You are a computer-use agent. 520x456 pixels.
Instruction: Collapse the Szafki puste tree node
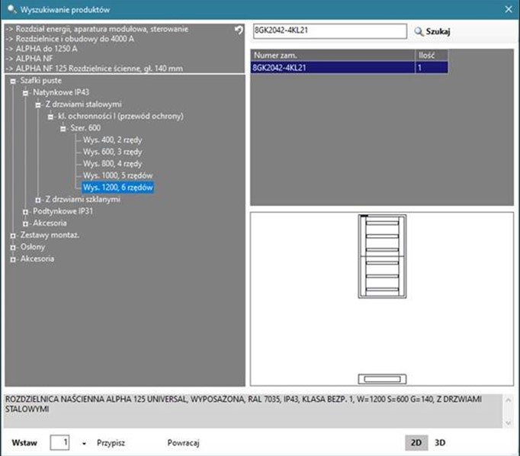[x=13, y=80]
